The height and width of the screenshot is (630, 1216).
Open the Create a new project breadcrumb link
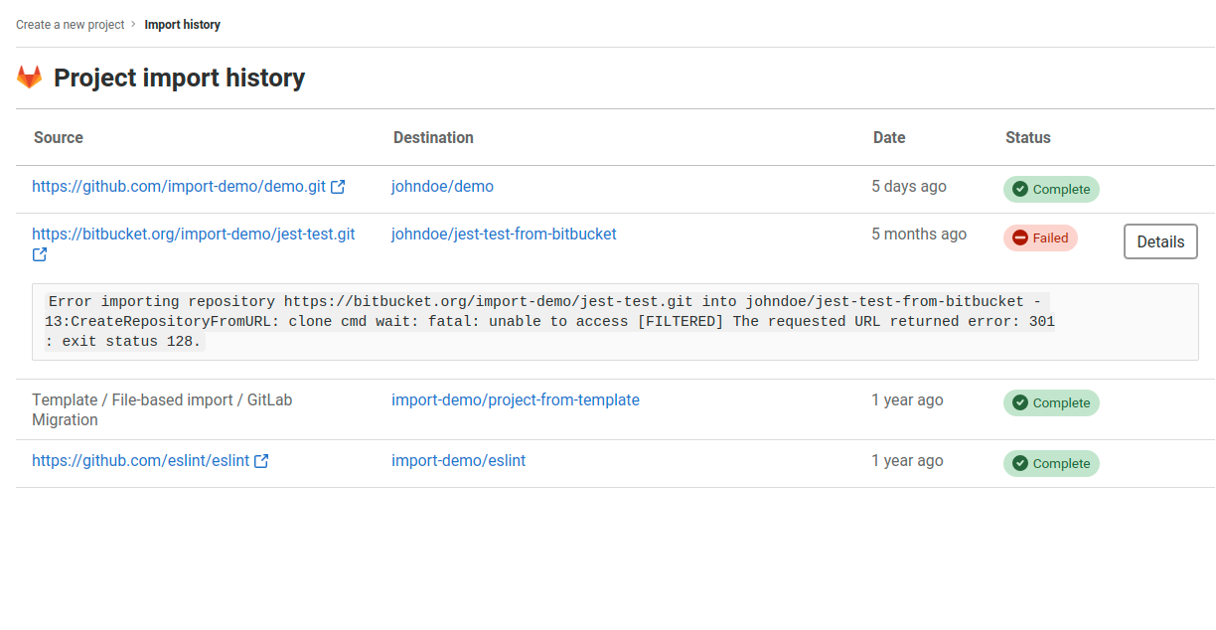pyautogui.click(x=69, y=24)
